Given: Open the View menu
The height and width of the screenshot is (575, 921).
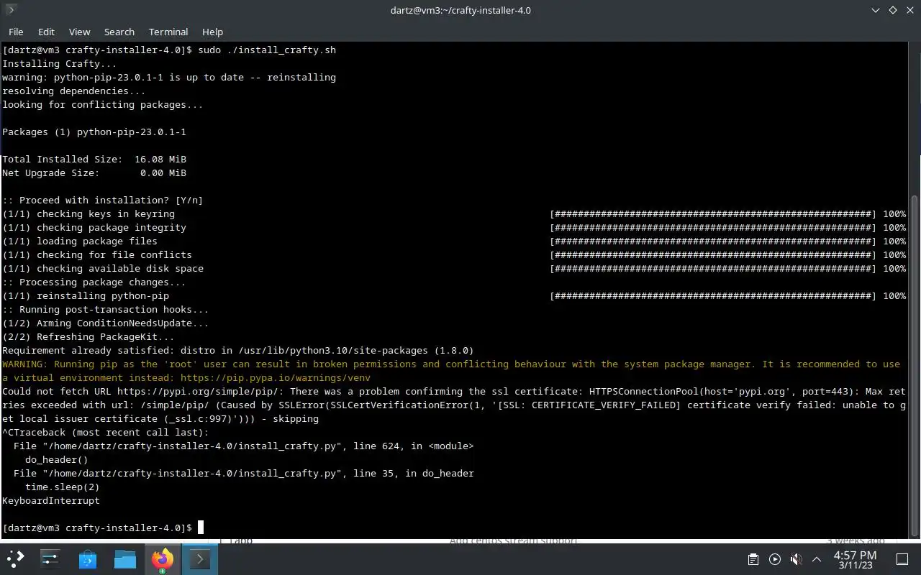Looking at the screenshot, I should (x=79, y=32).
